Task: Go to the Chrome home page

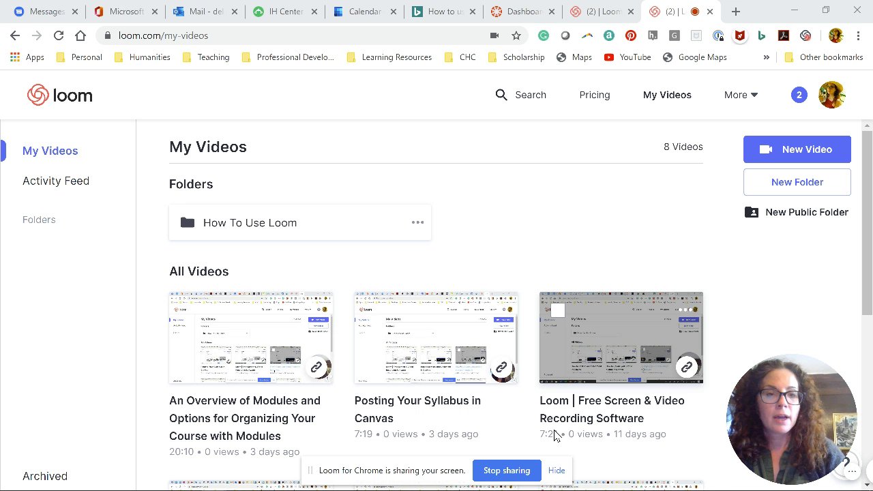Action: point(80,35)
